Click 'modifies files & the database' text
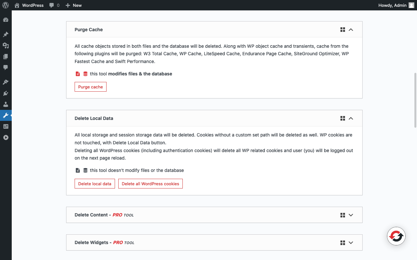This screenshot has width=417, height=260. pyautogui.click(x=140, y=74)
